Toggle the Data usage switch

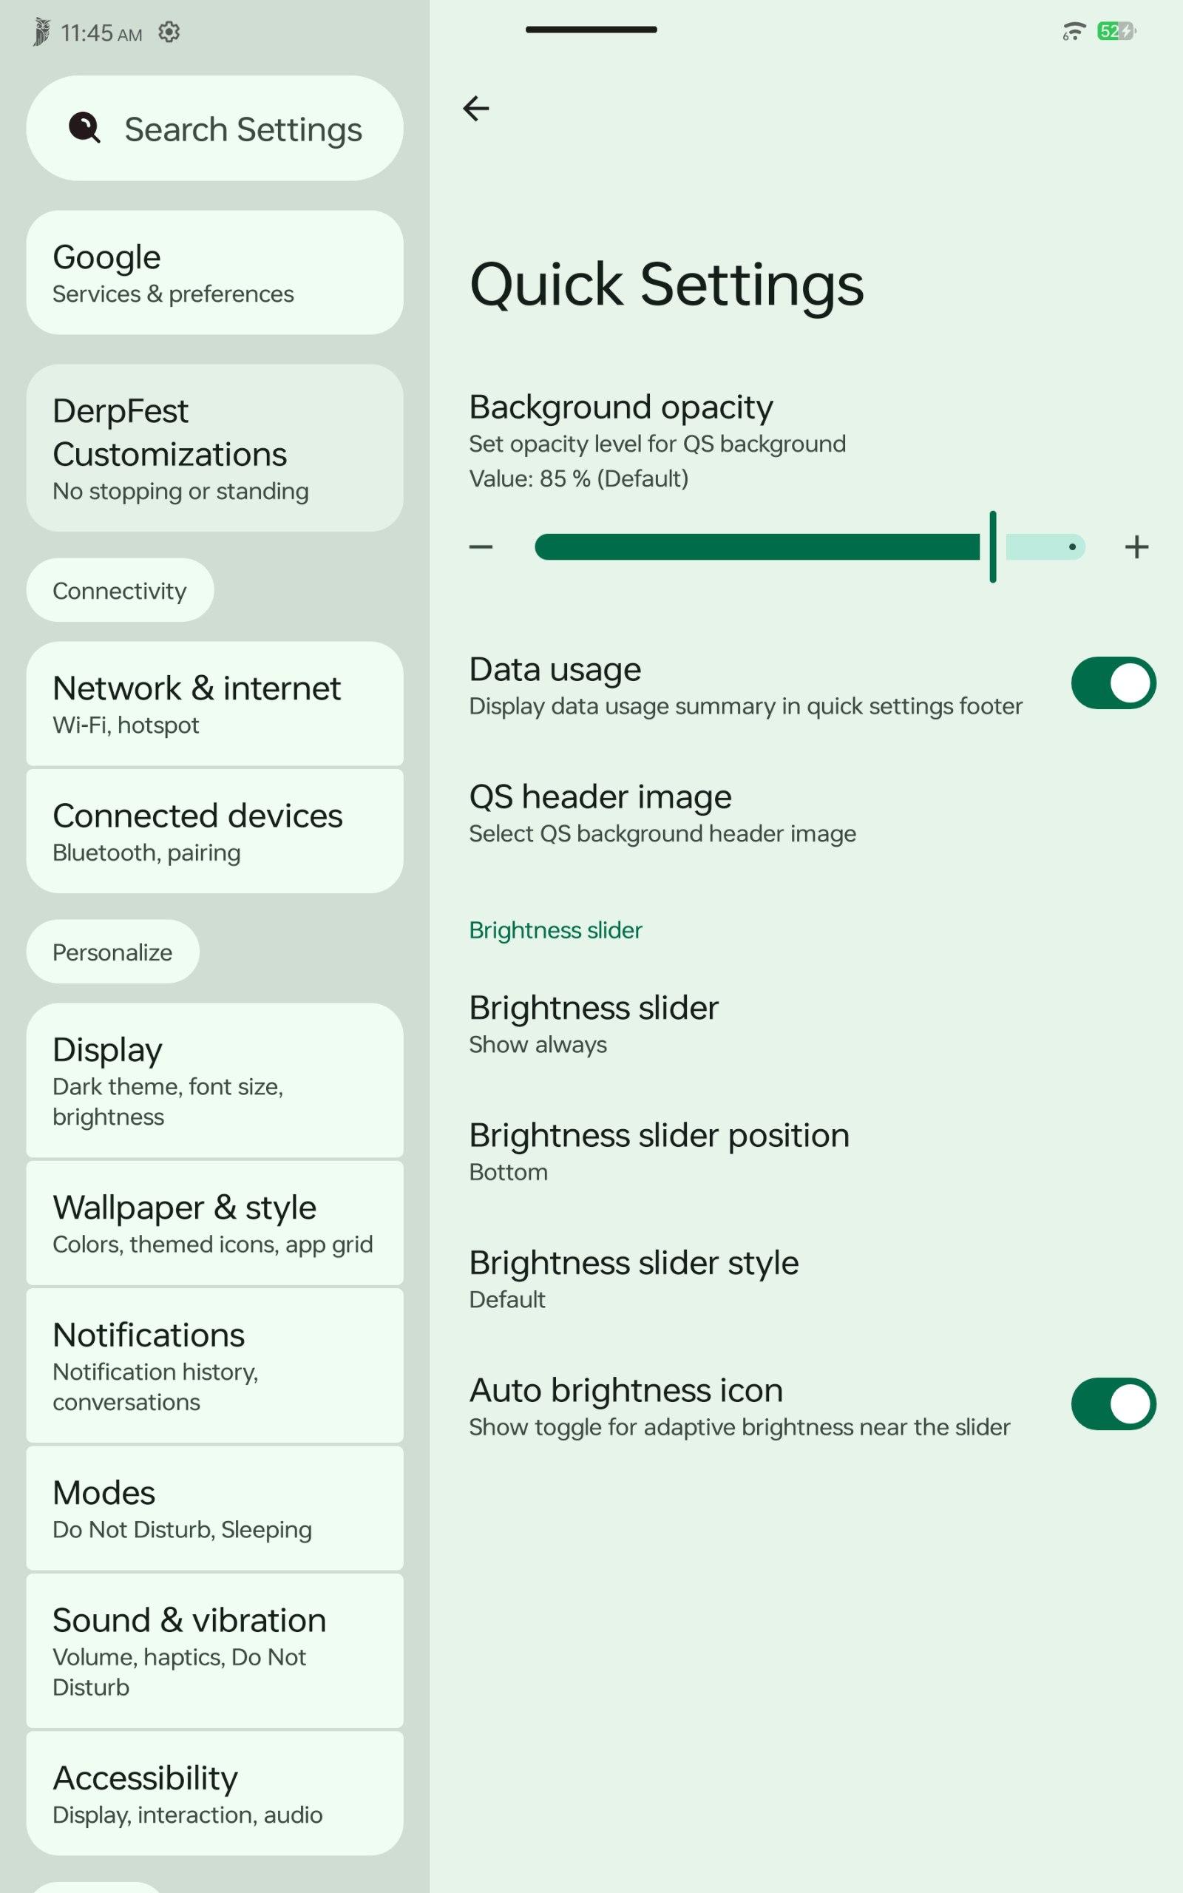click(x=1113, y=683)
